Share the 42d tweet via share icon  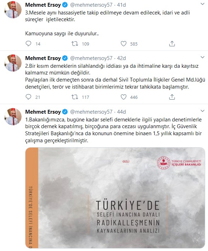172,97
